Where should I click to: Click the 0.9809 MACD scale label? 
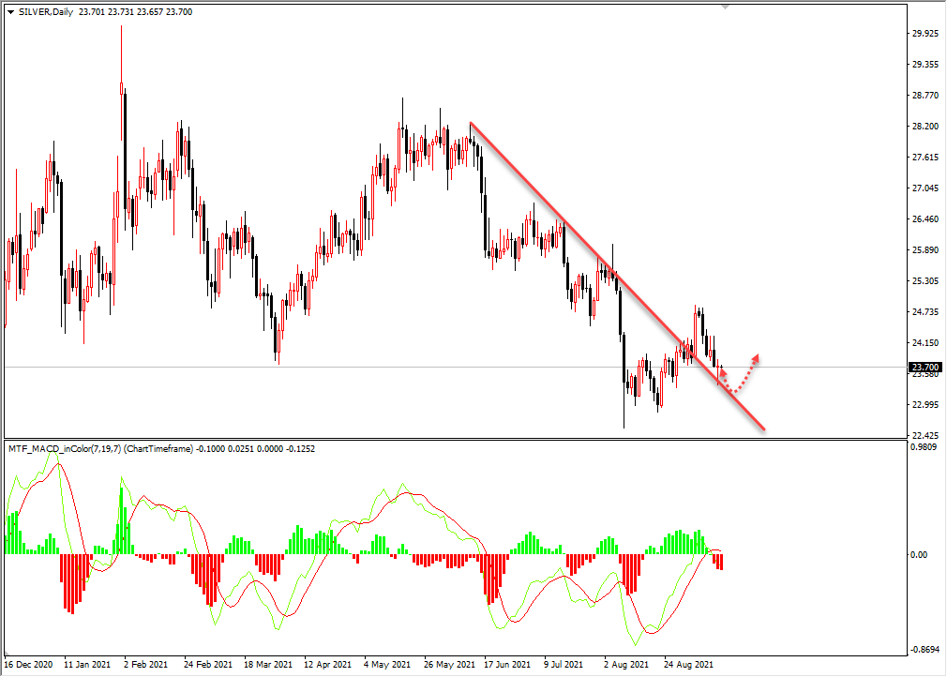[x=925, y=447]
